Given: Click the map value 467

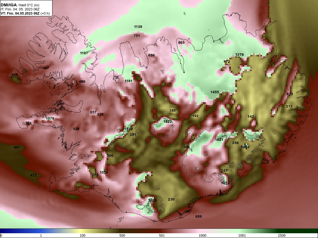Looking at the screenshot, I should pos(17,147).
